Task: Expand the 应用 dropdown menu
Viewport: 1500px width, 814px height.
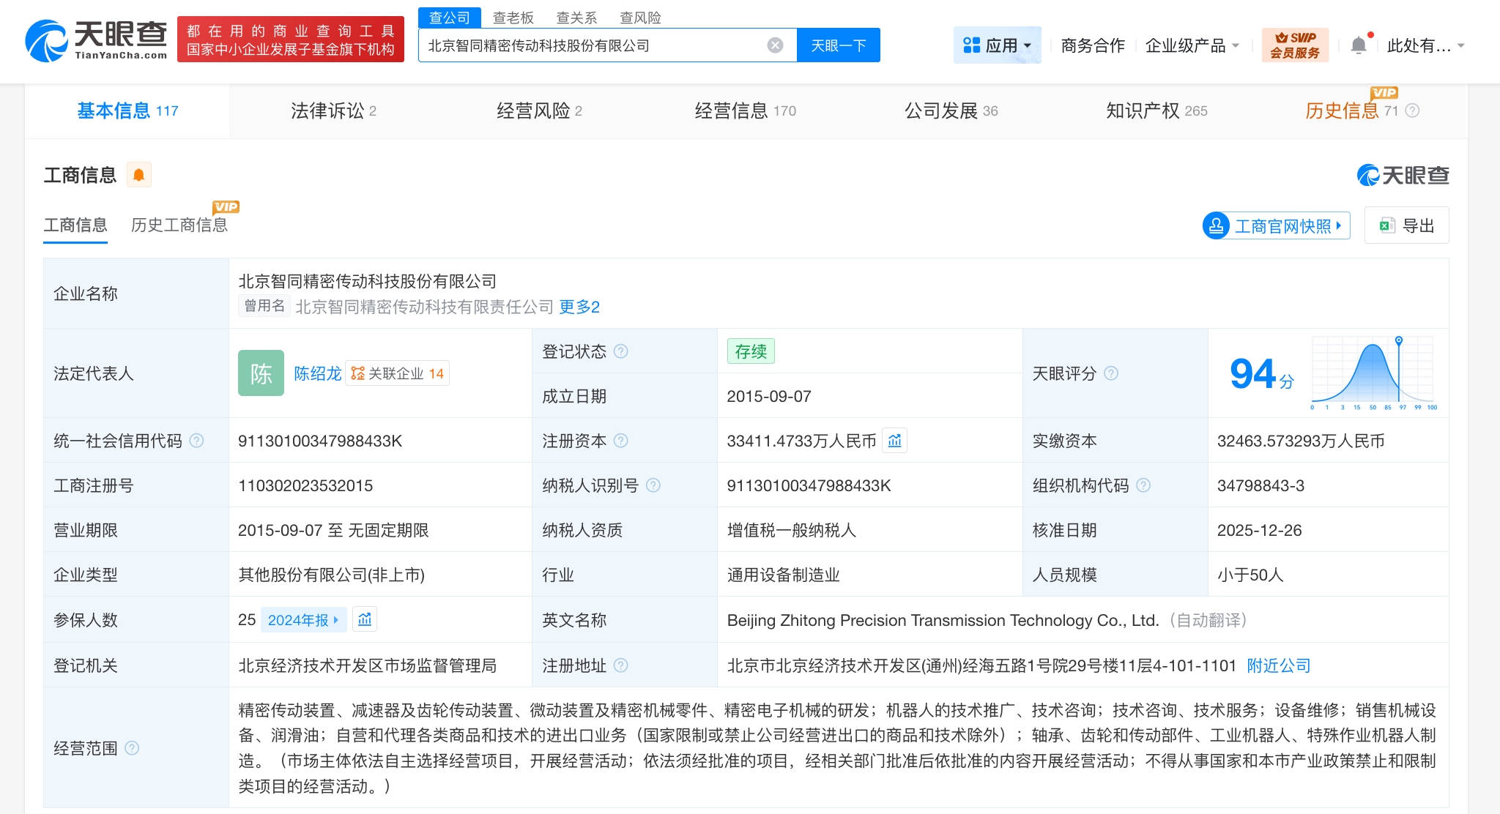Action: [997, 45]
